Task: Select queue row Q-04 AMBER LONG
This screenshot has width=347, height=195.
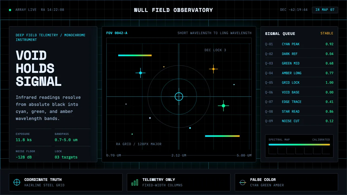Action: pyautogui.click(x=299, y=73)
